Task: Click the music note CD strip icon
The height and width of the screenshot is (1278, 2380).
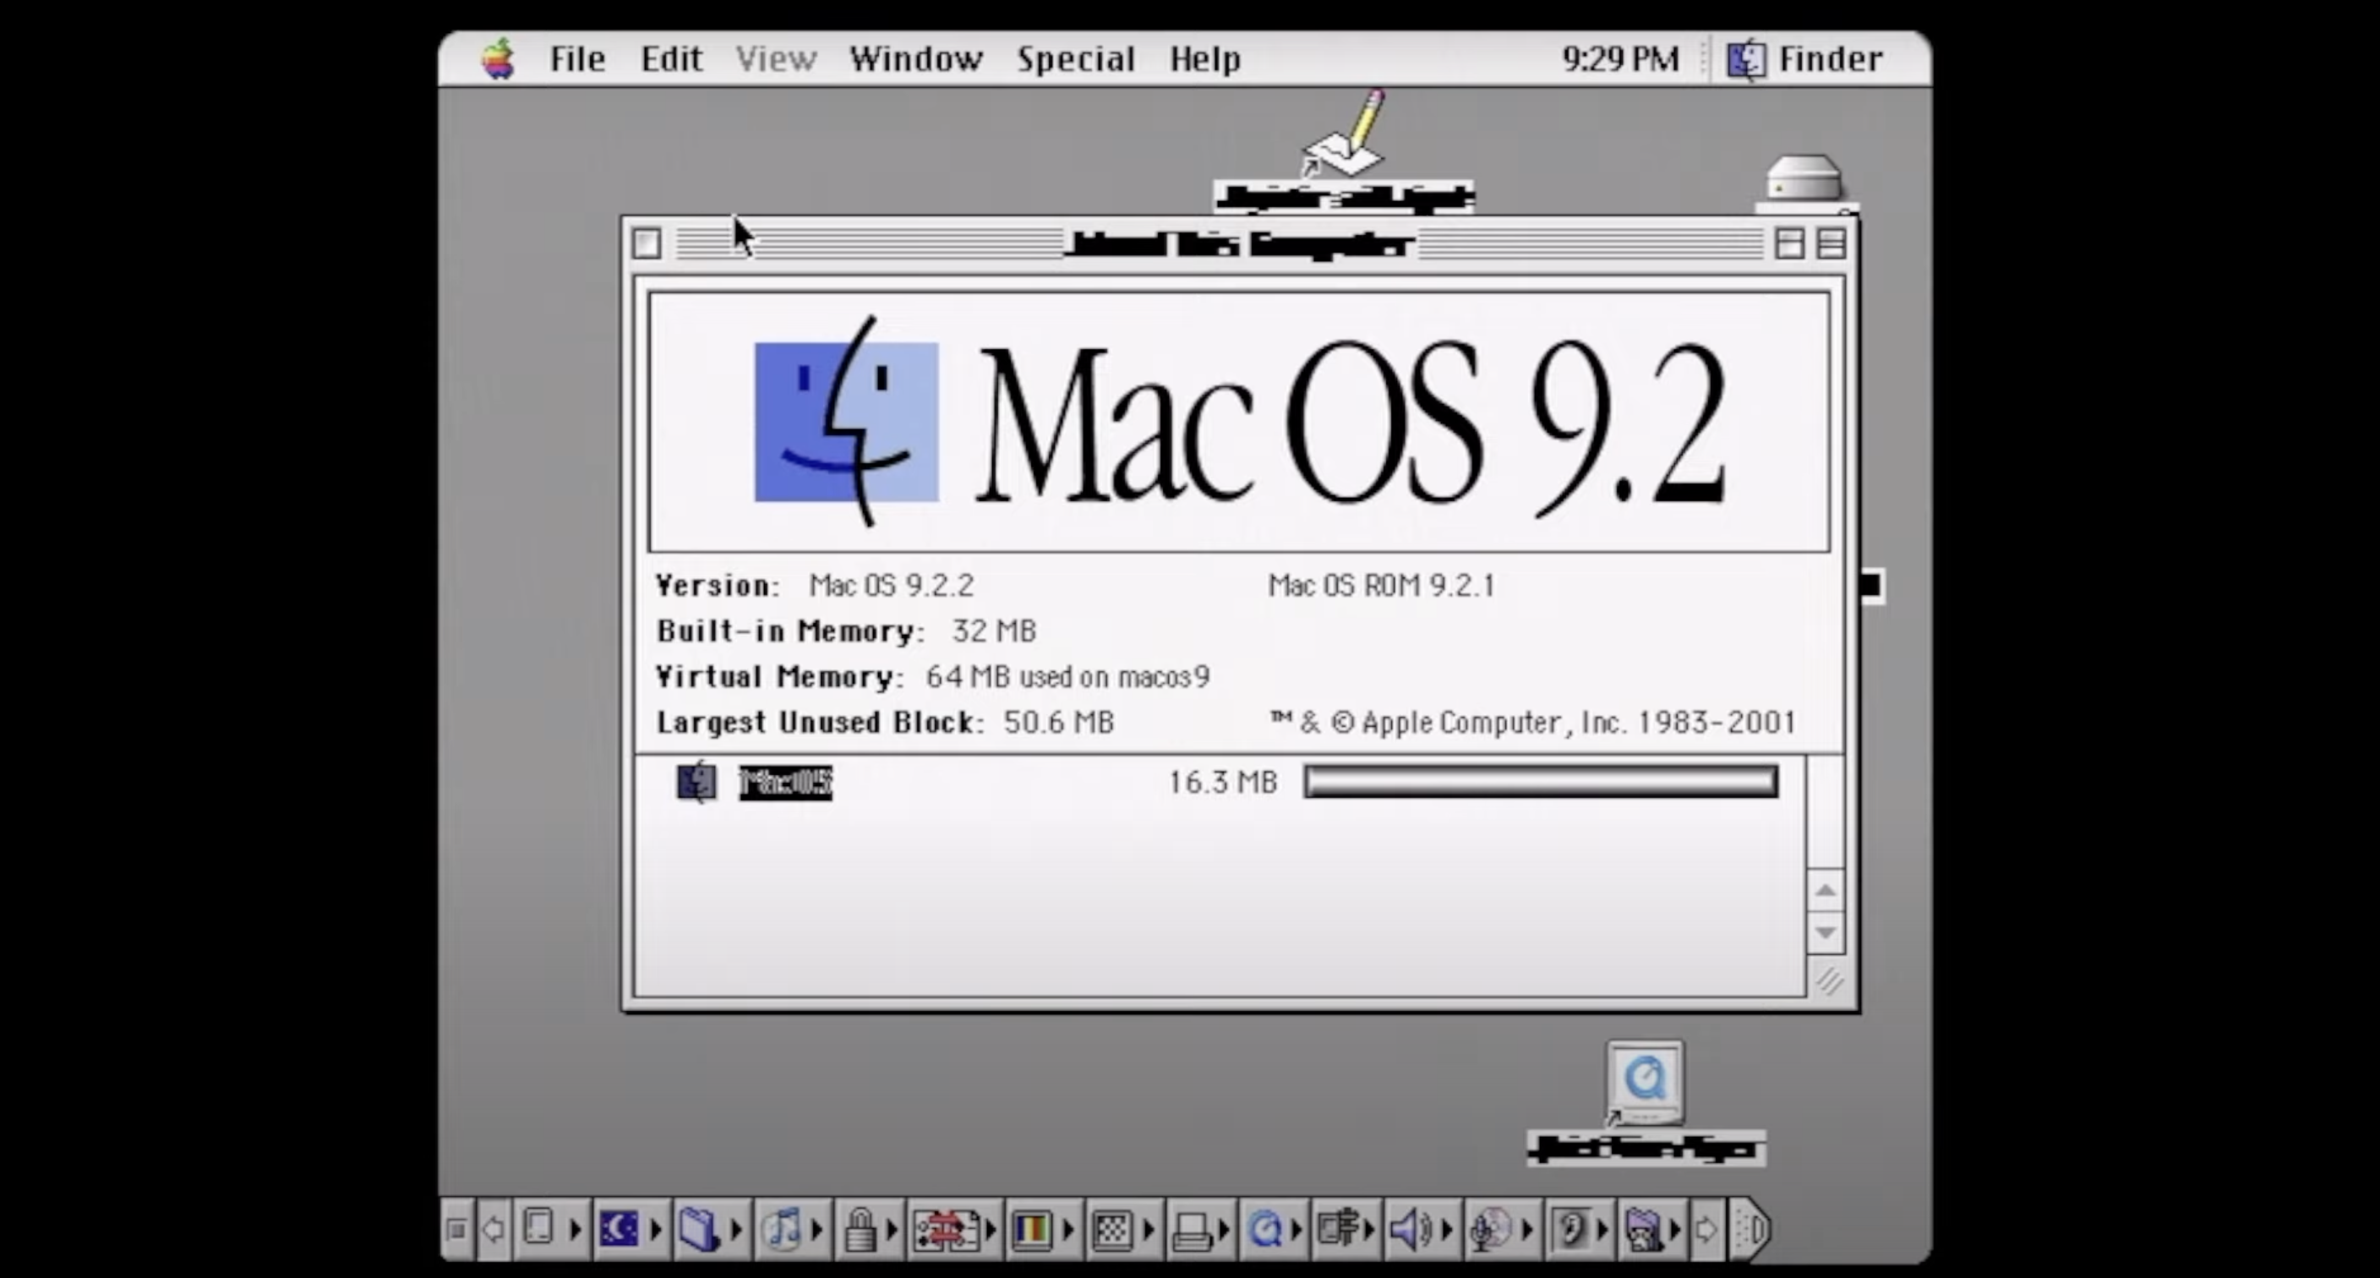Action: click(781, 1229)
